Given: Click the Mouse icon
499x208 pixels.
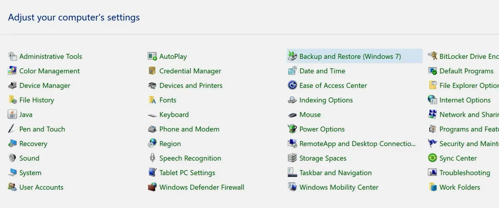Looking at the screenshot, I should tap(292, 115).
